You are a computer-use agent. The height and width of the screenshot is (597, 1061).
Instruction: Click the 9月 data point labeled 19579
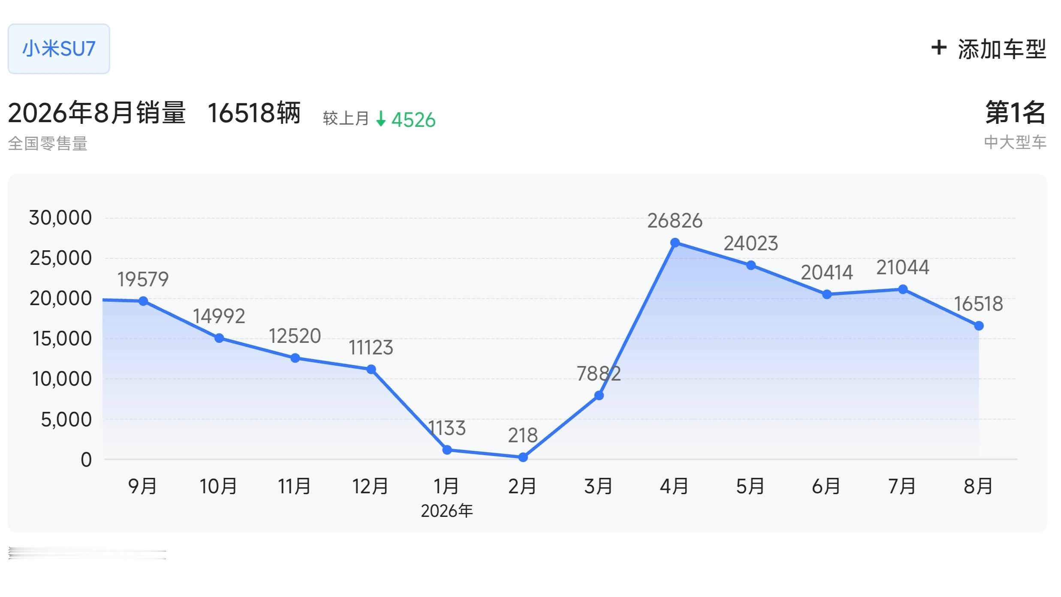click(143, 301)
